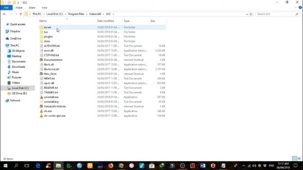
Task: Select the lua folder icon
Action: (41, 32)
